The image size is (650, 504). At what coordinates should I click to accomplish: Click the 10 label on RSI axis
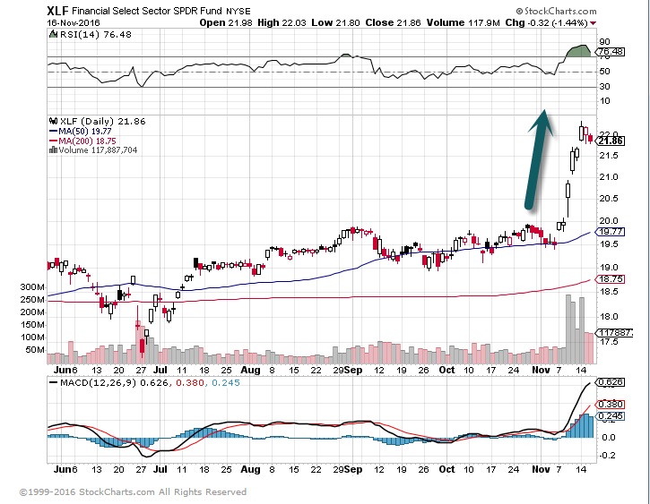(604, 101)
